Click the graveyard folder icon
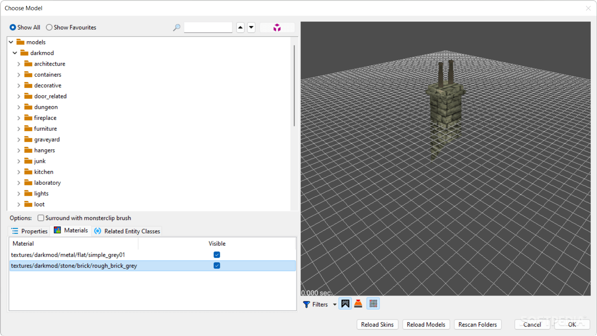Screen dimensions: 597x336 (x=28, y=139)
